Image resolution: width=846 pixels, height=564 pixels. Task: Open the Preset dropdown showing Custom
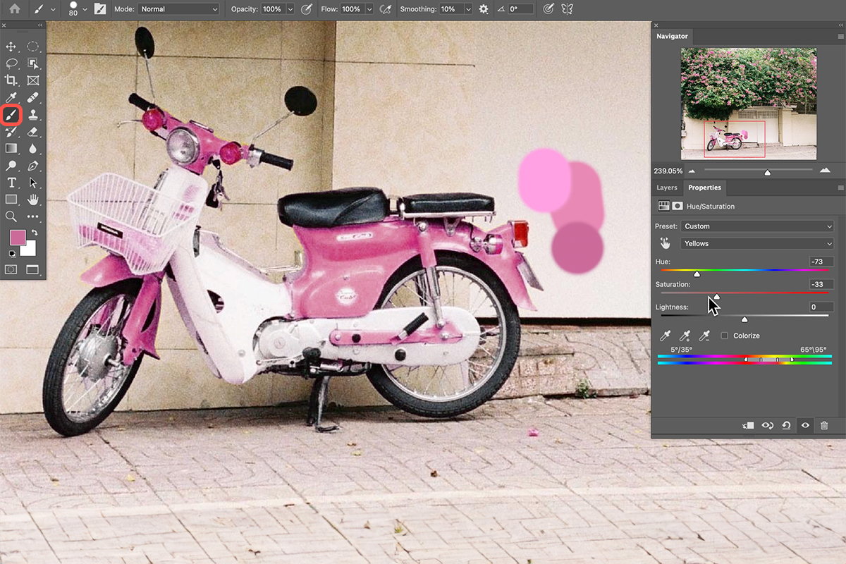point(758,226)
